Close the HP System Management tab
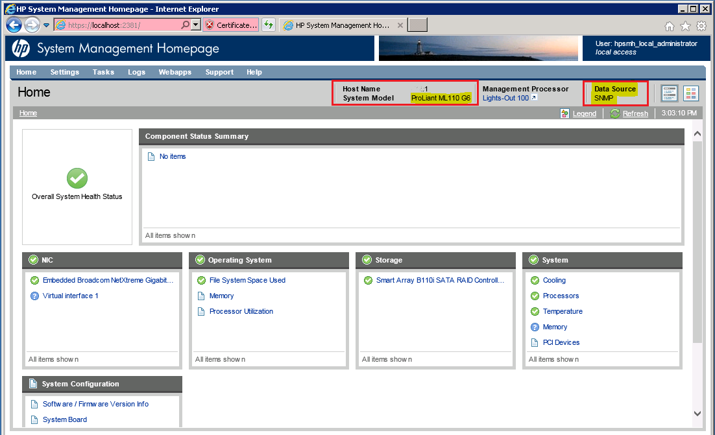 pos(400,25)
